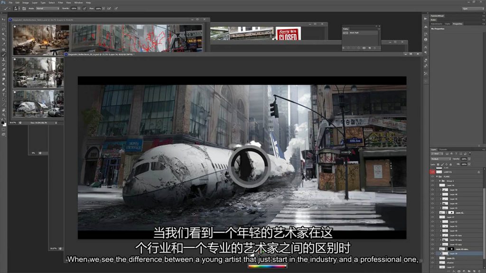Switch to the Adjustments tab
The height and width of the screenshot is (273, 486).
pyautogui.click(x=437, y=24)
